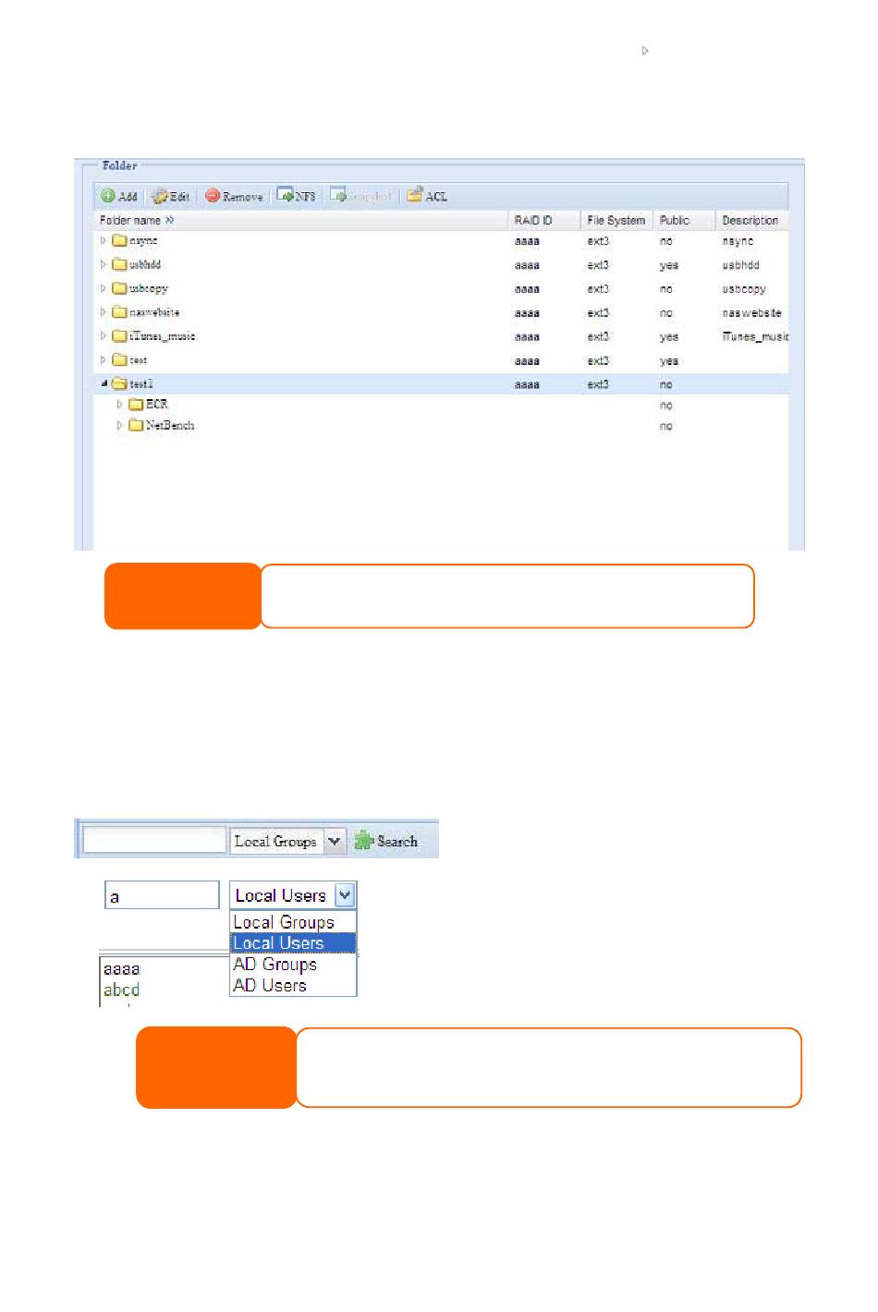Screen dimensions: 878x1312
Task: Expand the usbhdd folder arrow
Action: [x=104, y=264]
